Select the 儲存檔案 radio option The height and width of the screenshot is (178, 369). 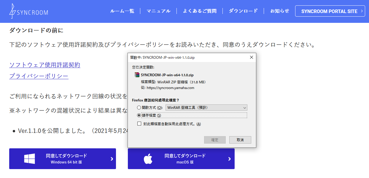point(139,115)
